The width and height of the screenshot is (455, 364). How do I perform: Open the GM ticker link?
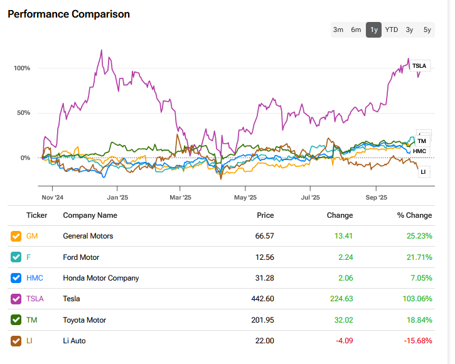click(32, 237)
